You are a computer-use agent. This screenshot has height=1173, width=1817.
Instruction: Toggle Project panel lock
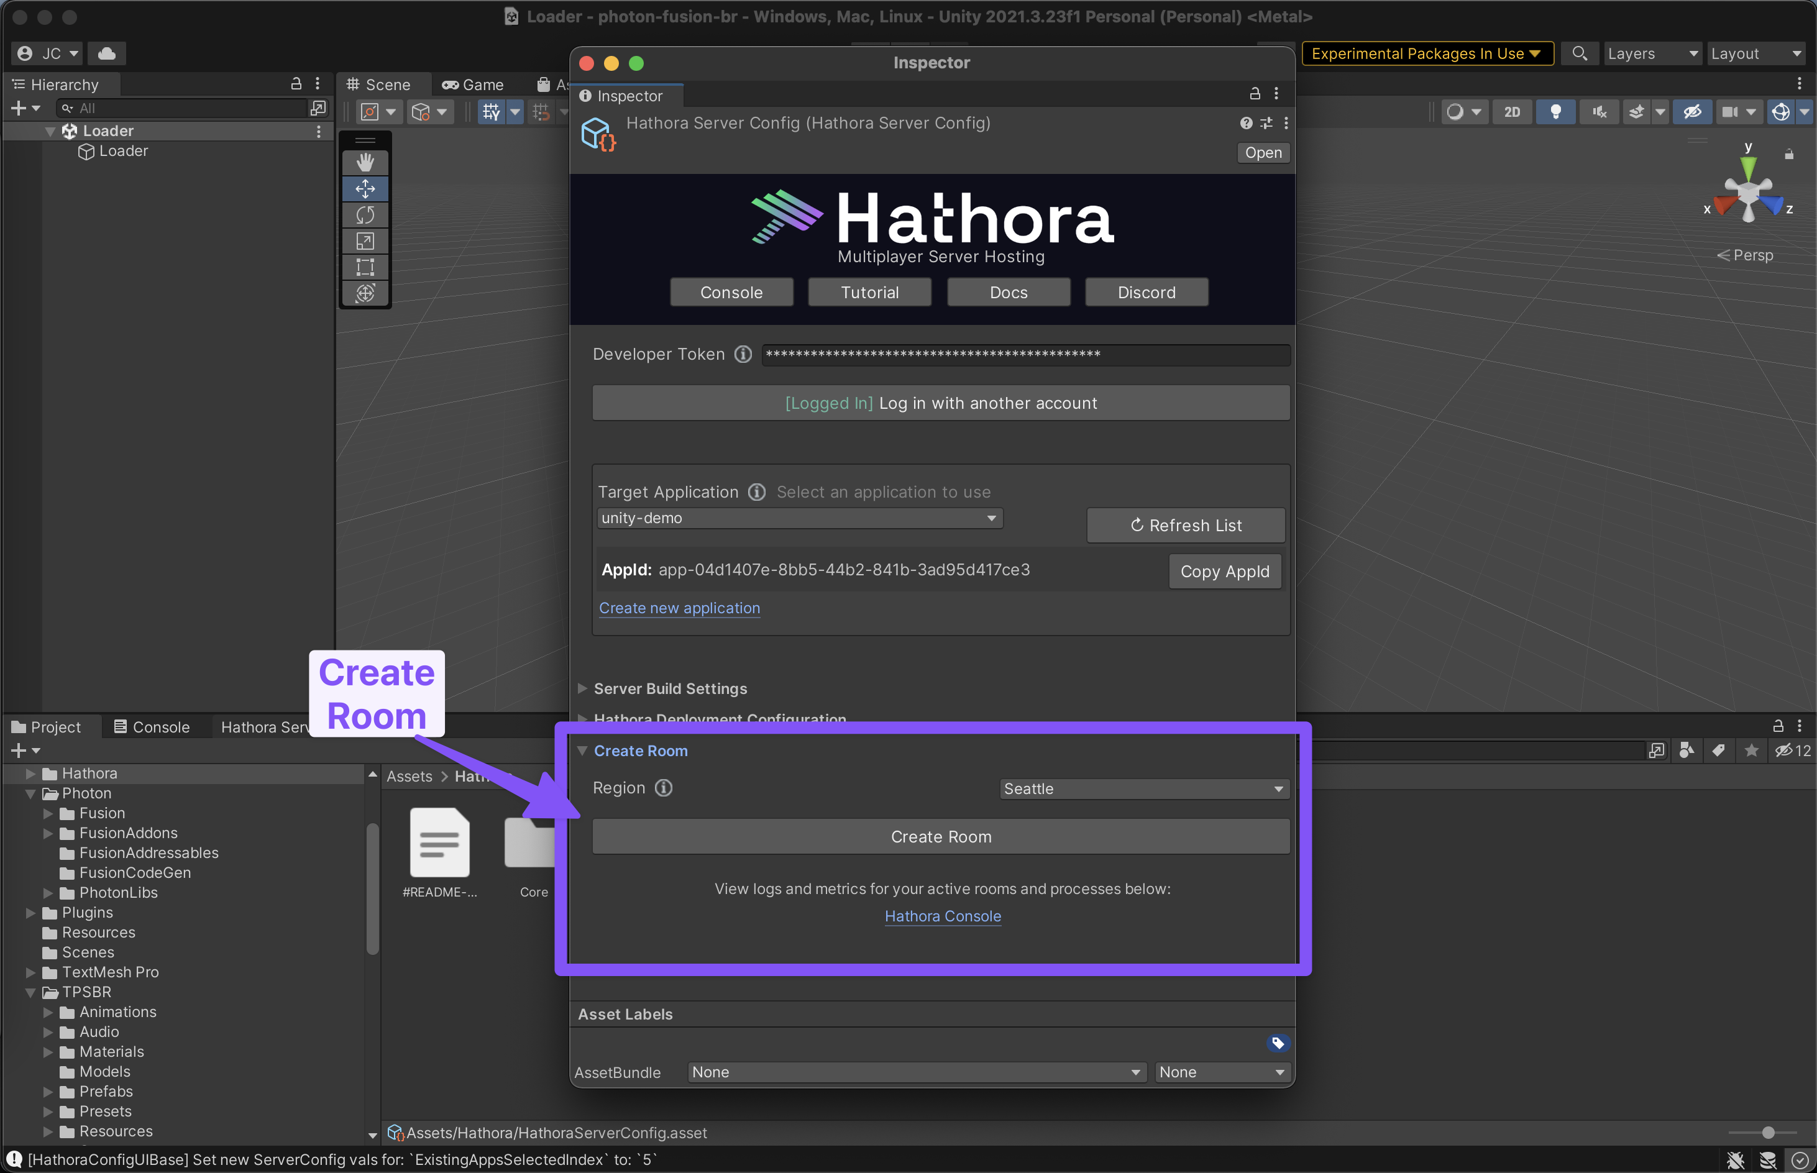pos(1778,726)
